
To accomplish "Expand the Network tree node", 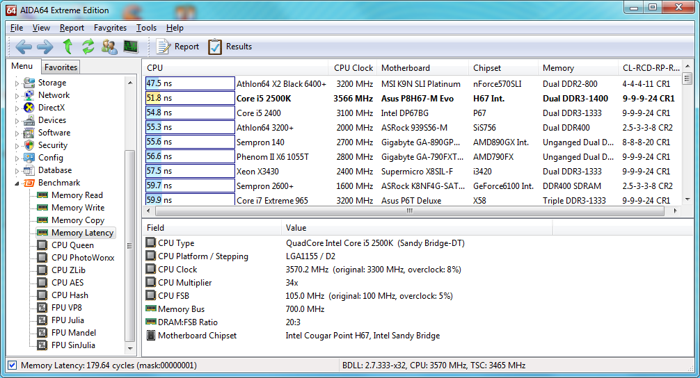I will click(x=17, y=96).
